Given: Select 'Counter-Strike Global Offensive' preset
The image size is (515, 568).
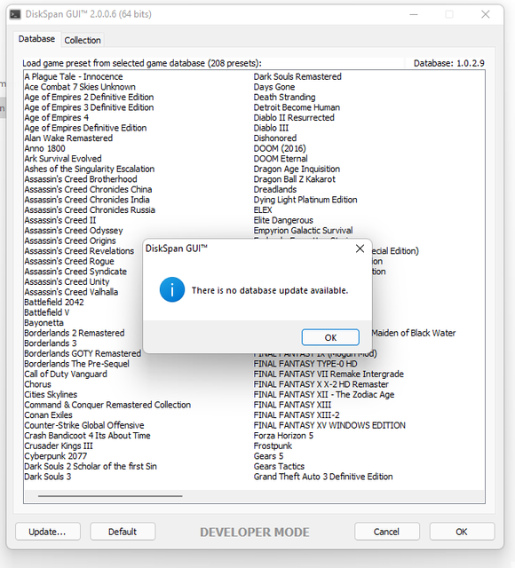Looking at the screenshot, I should (84, 425).
